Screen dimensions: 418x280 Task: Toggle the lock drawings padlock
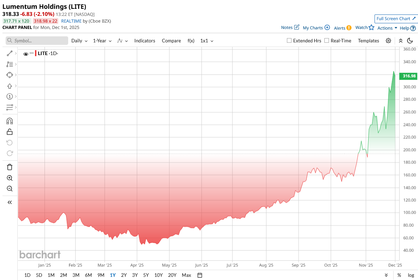tap(10, 132)
